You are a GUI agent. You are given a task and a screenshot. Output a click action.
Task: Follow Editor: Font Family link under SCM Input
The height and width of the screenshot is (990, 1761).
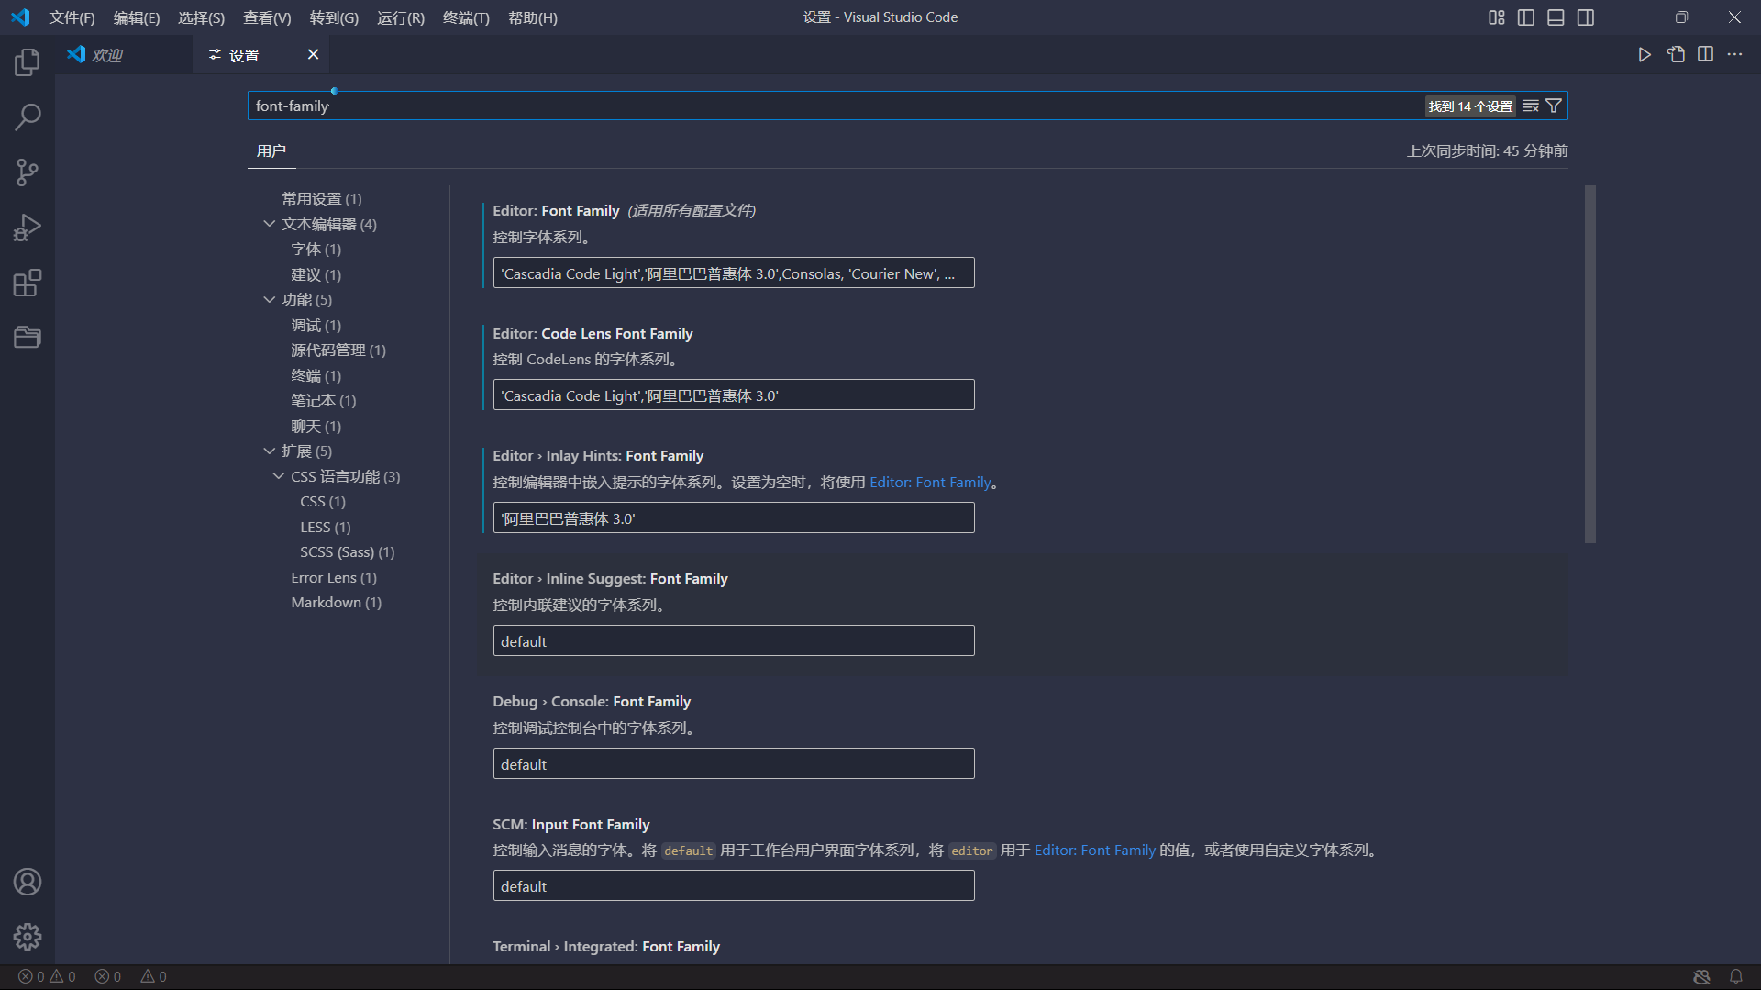coord(1095,851)
